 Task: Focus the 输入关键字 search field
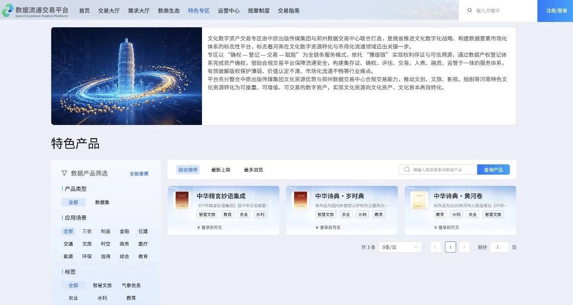tap(498, 11)
